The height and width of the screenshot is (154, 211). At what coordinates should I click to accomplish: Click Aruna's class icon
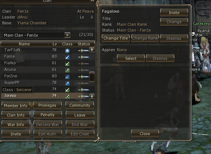(67, 70)
